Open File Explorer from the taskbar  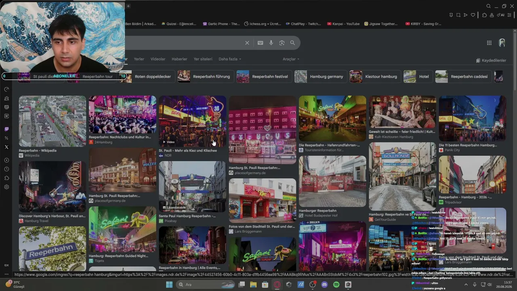(253, 285)
